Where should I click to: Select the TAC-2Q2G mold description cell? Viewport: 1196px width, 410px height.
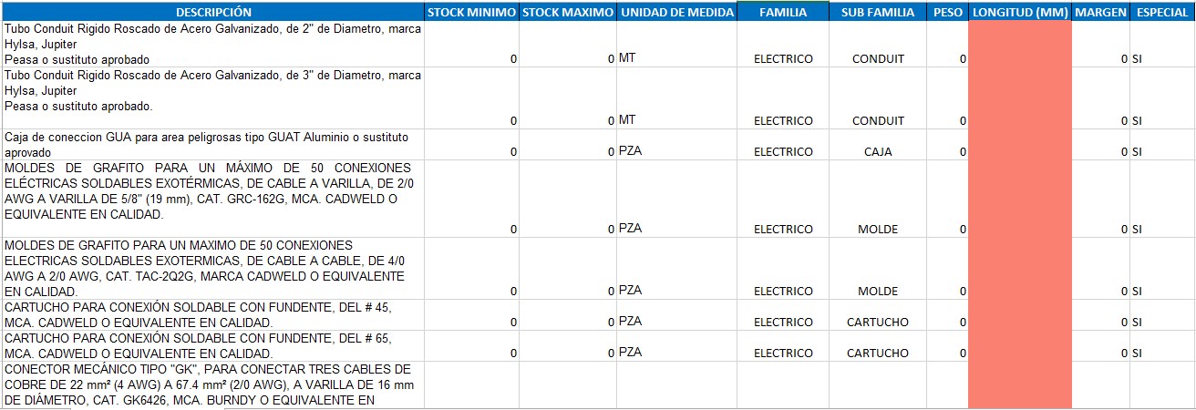[212, 268]
